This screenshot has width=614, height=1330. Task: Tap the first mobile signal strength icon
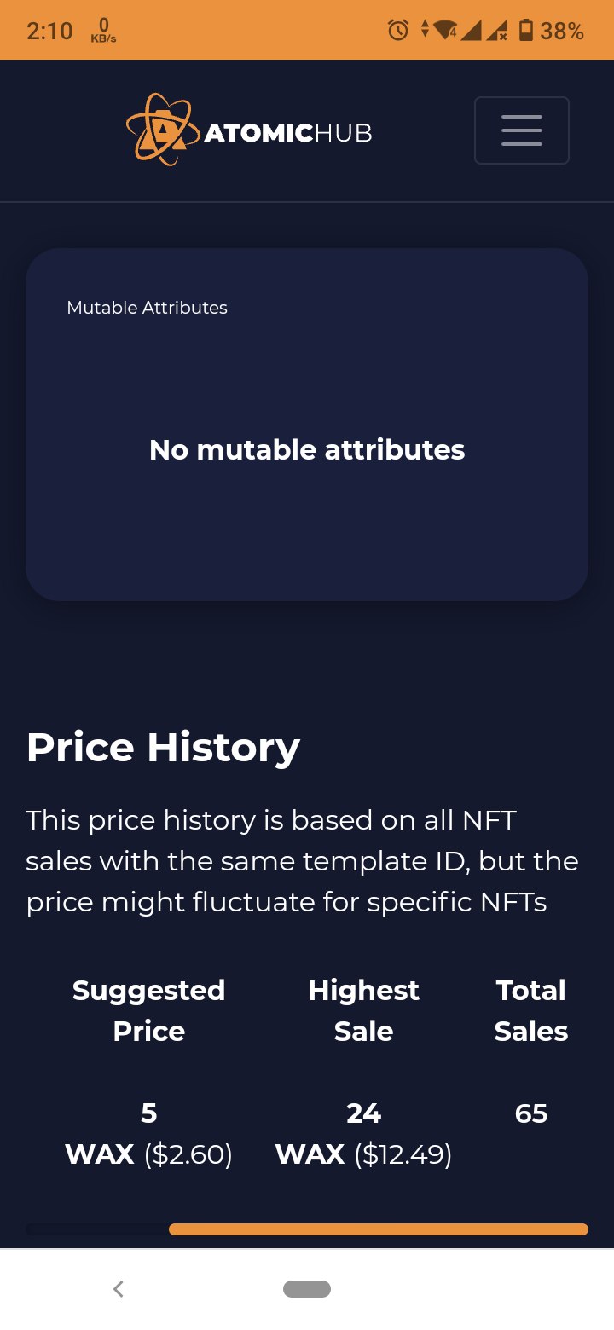point(472,31)
